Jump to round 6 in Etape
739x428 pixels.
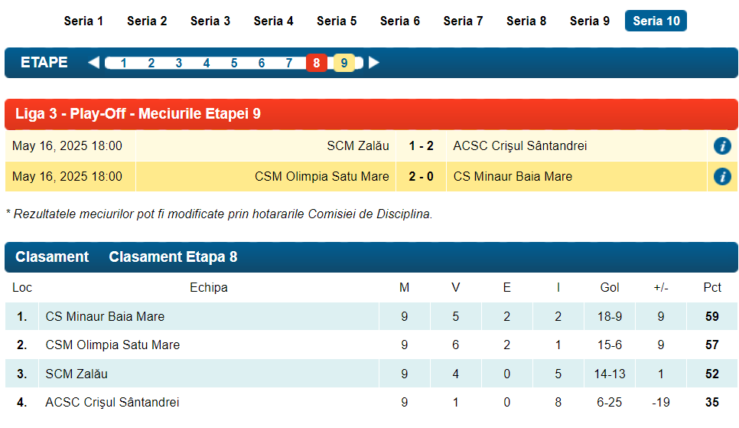[262, 63]
